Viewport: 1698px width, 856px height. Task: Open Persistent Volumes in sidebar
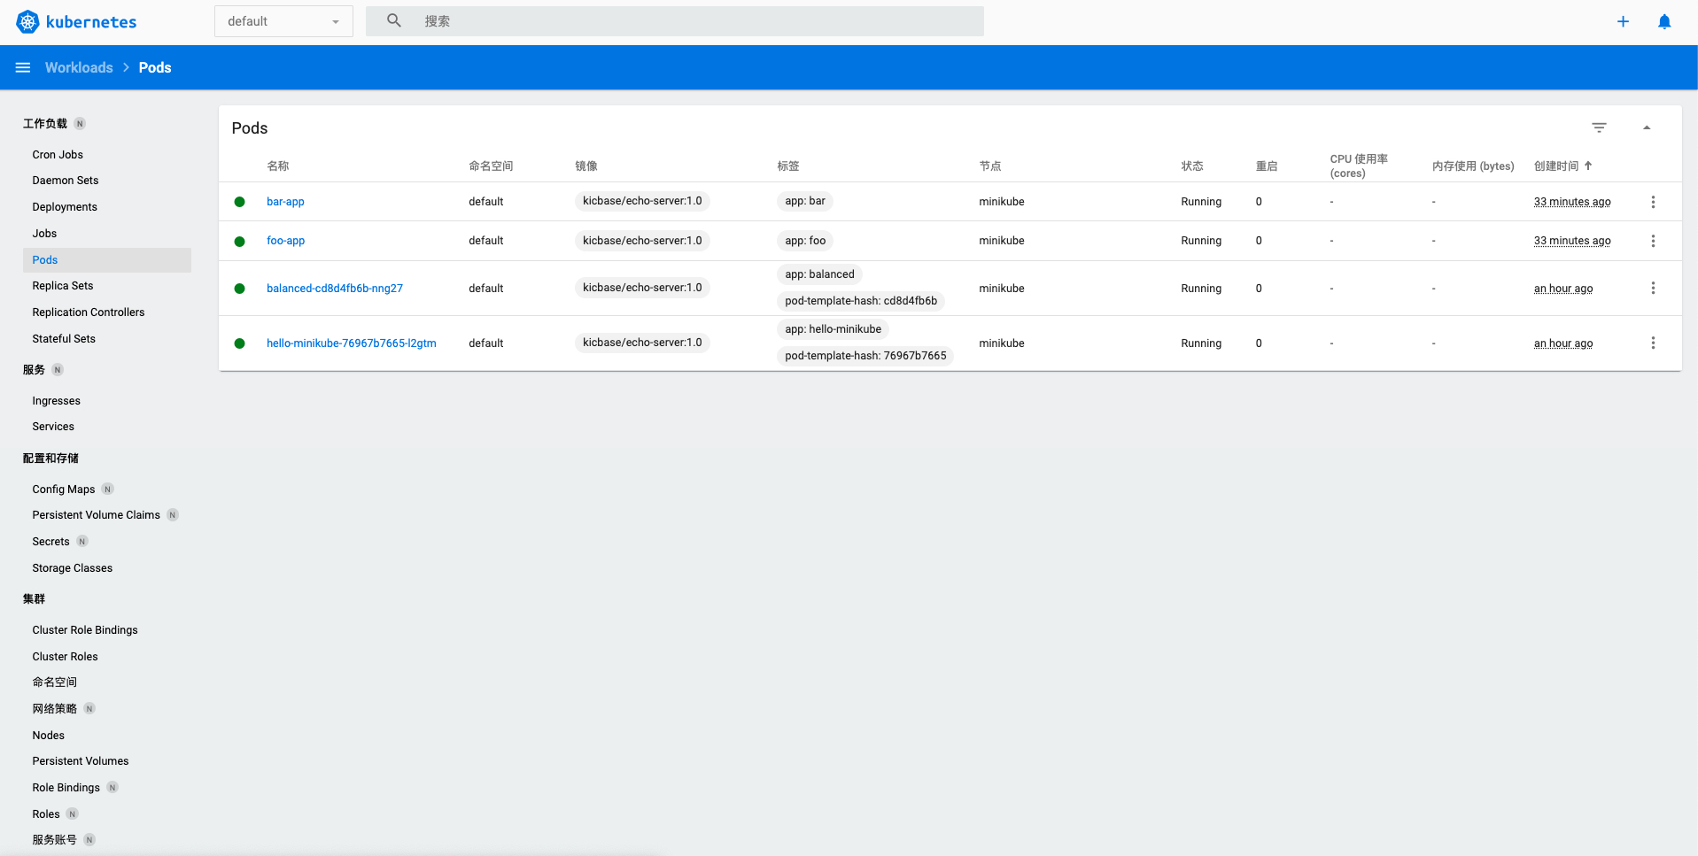click(x=81, y=761)
